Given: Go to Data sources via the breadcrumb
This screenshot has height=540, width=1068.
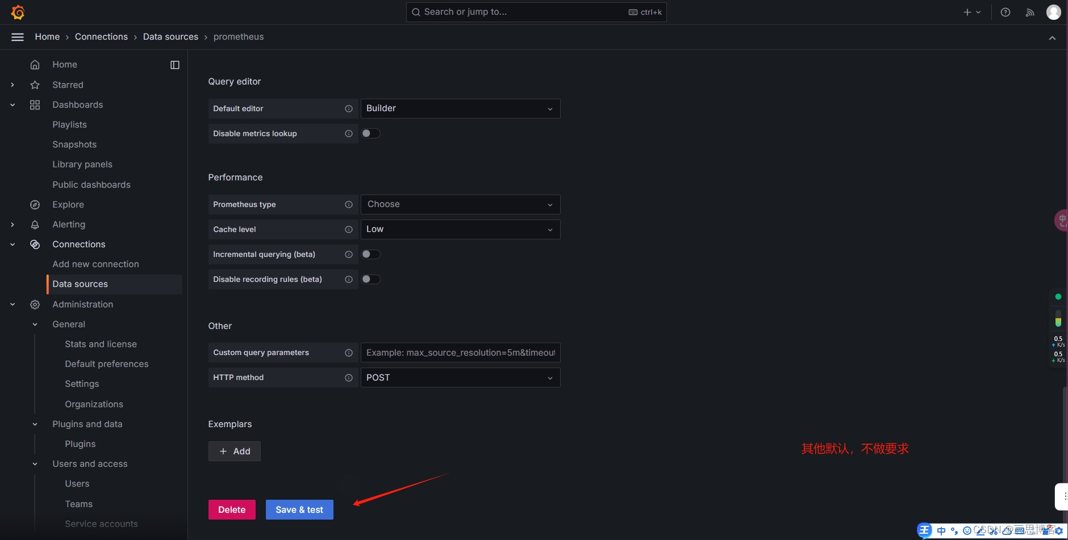Looking at the screenshot, I should (170, 37).
